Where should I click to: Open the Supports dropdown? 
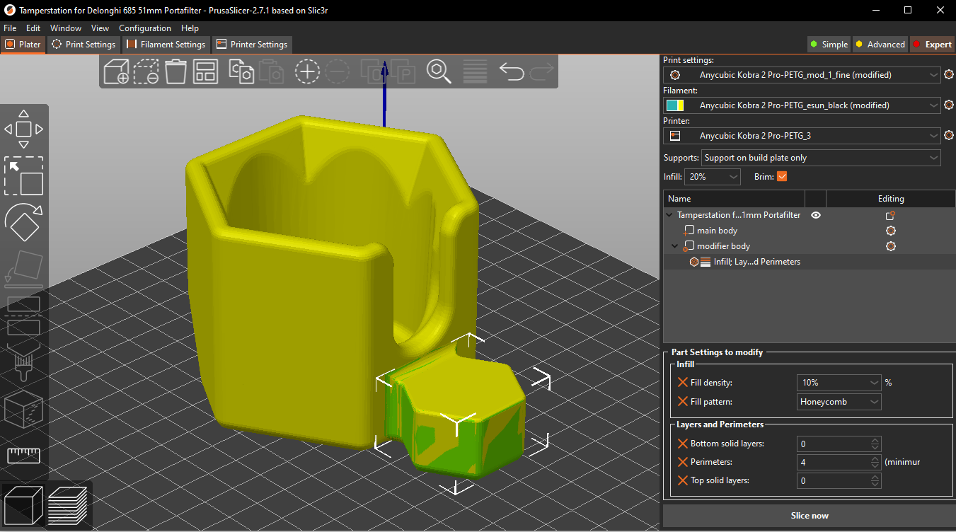(x=821, y=158)
